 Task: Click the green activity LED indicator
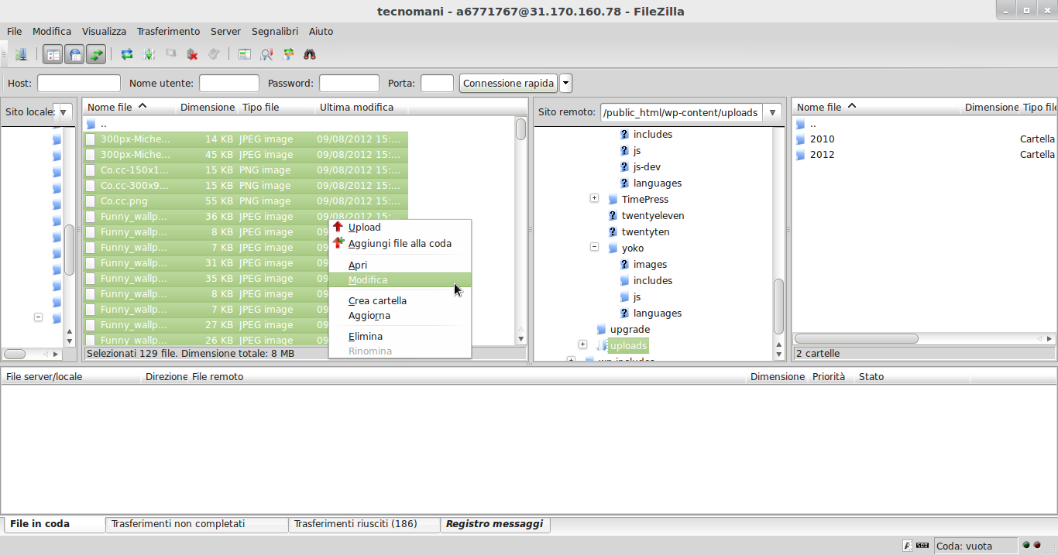point(1026,545)
